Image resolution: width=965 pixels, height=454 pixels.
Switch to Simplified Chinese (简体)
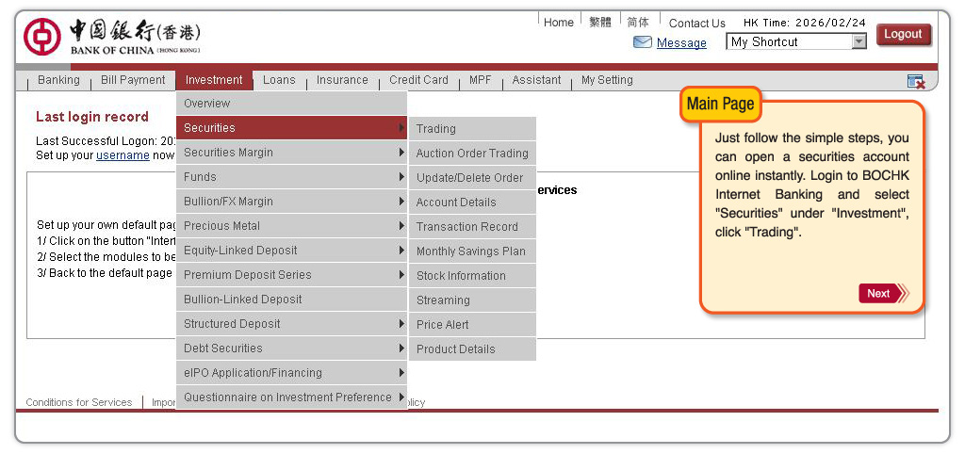638,23
